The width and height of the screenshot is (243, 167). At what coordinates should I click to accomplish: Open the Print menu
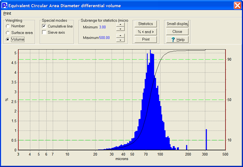point(7,14)
